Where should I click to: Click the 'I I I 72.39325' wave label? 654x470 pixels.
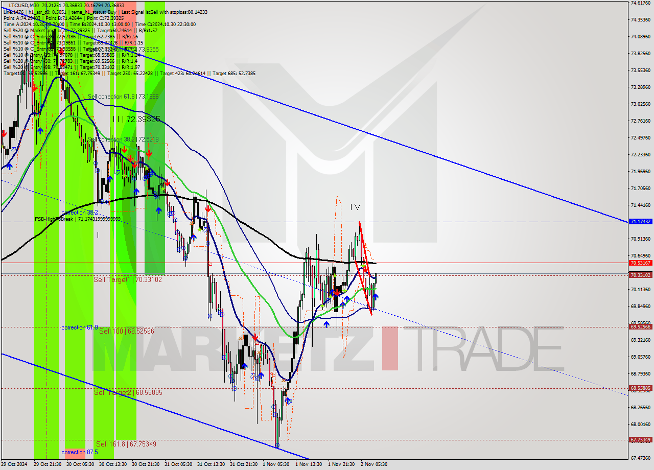[x=136, y=119]
